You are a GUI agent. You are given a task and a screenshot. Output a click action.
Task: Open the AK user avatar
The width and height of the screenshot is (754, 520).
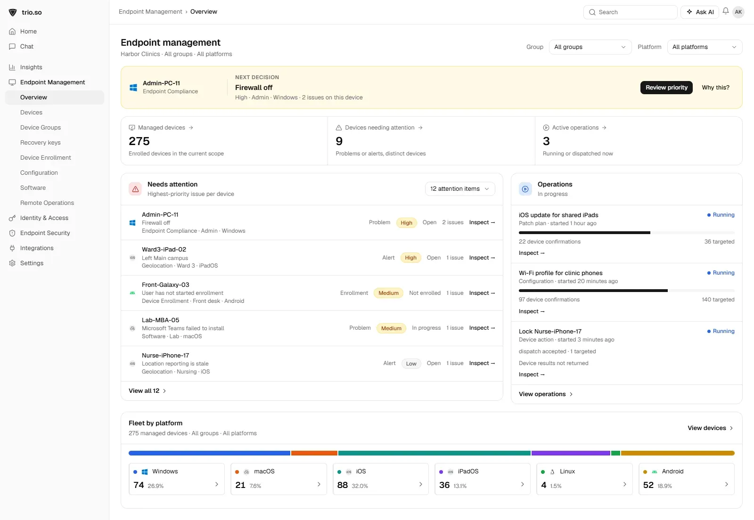pyautogui.click(x=738, y=12)
